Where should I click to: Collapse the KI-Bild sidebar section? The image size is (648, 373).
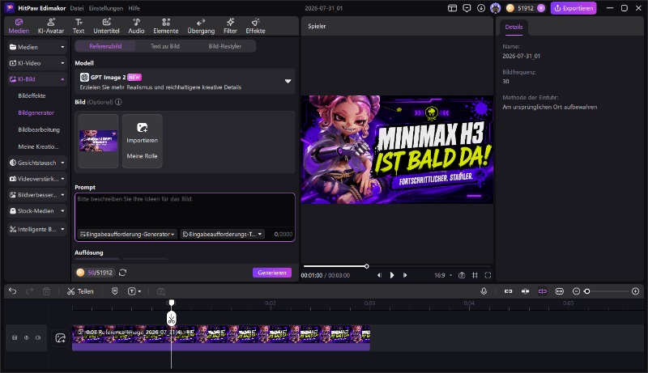click(x=36, y=79)
